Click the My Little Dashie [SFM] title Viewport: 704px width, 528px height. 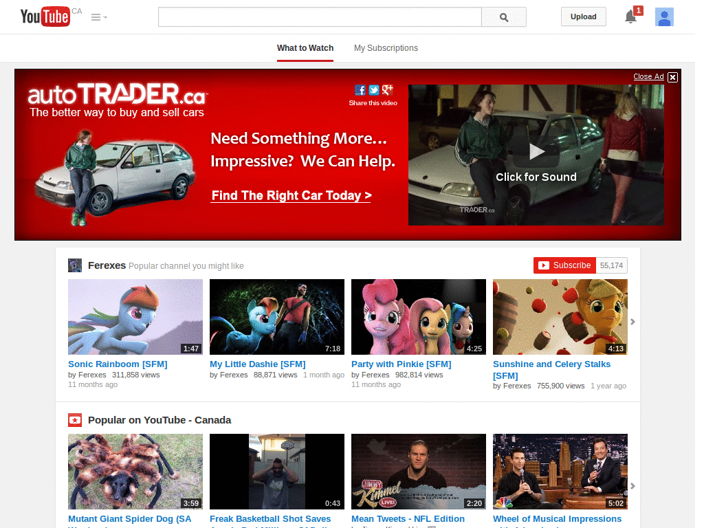(258, 364)
